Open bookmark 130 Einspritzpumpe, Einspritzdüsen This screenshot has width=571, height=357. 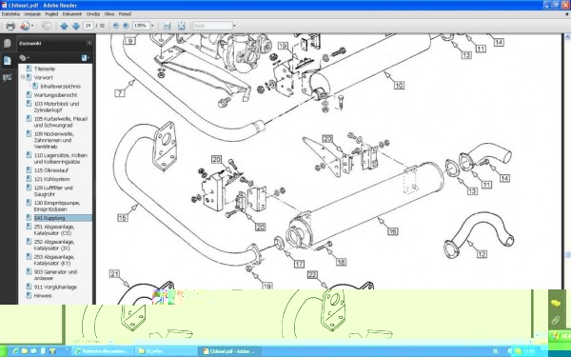57,206
